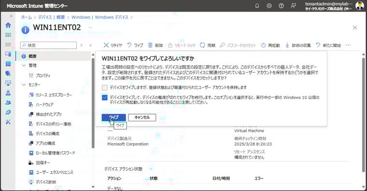The width and height of the screenshot is (367, 191).
Task: Click the 再起動 (Restart) toolbar action
Action: (x=270, y=45)
